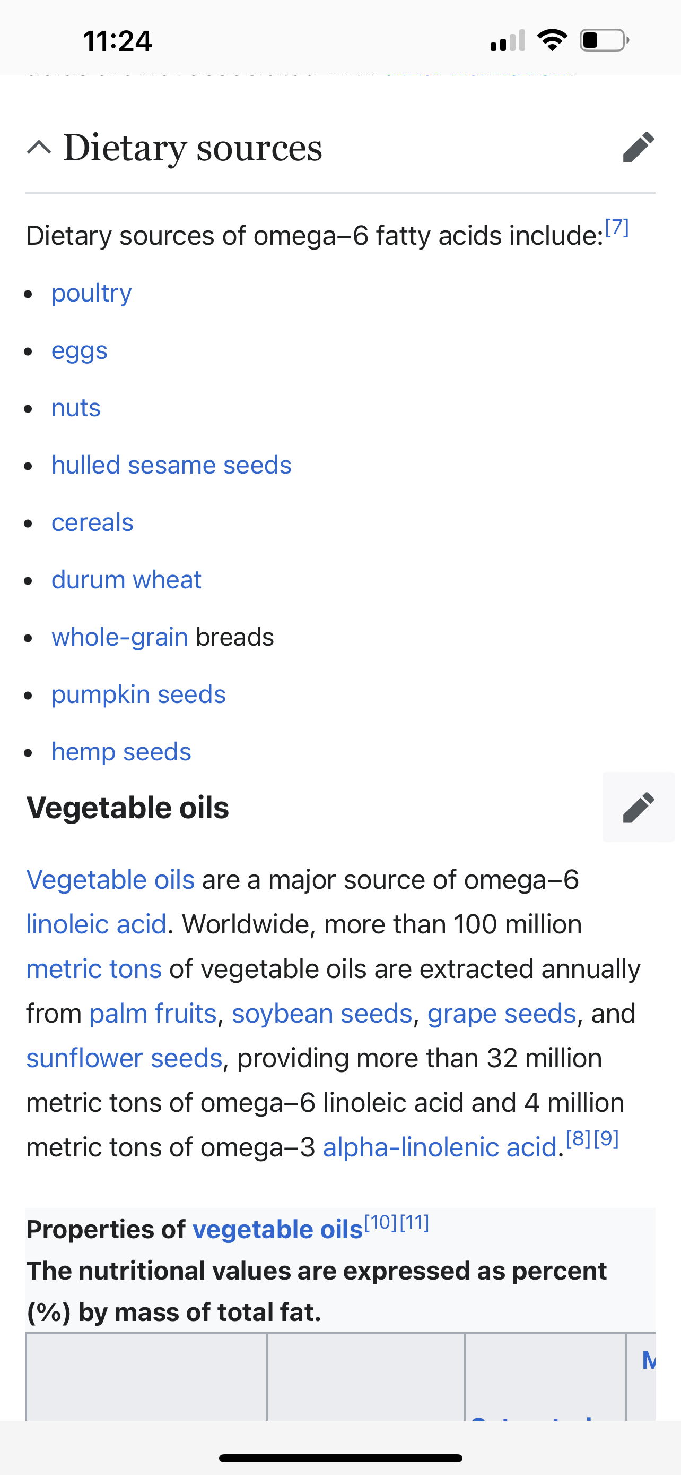The height and width of the screenshot is (1475, 681).
Task: Tap the battery indicator icon
Action: [605, 40]
